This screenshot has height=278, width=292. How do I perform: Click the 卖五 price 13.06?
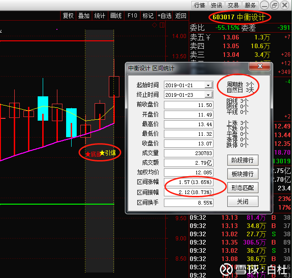click(231, 37)
